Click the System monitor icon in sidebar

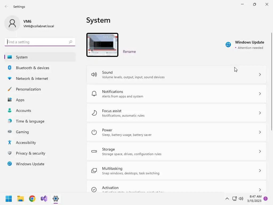(10, 57)
